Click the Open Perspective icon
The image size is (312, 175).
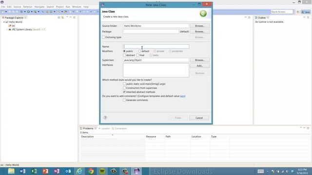[298, 12]
